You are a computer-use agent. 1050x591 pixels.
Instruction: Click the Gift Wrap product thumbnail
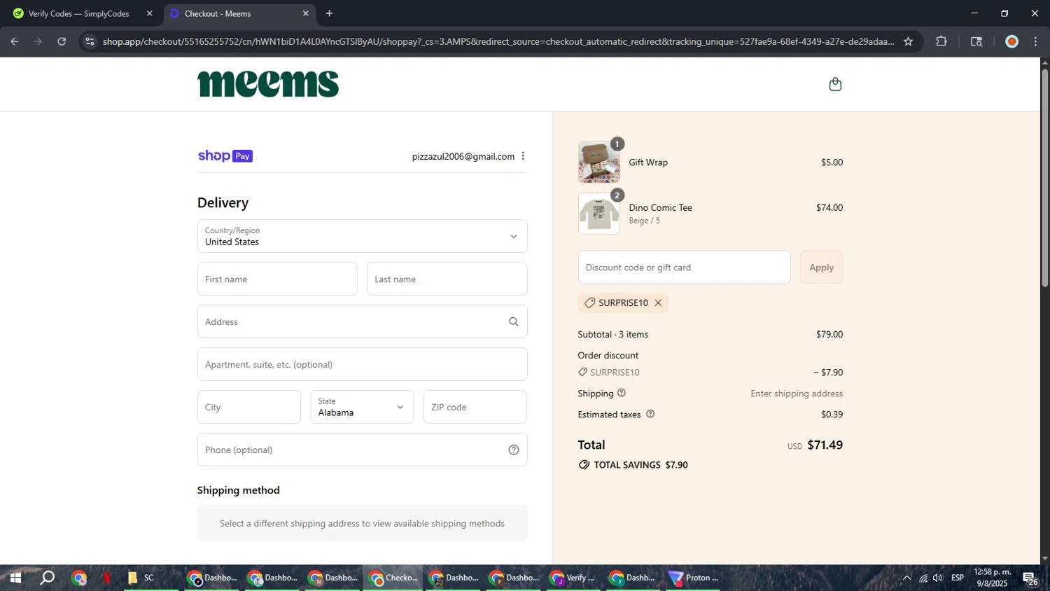pyautogui.click(x=598, y=162)
